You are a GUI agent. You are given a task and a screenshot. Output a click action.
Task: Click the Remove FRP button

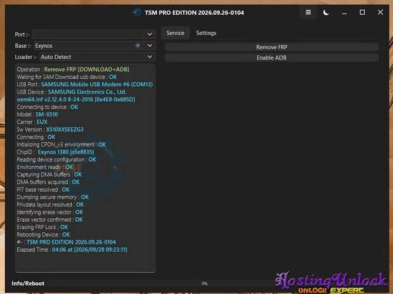271,47
